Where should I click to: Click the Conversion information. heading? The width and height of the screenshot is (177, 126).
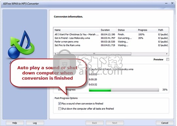[x=68, y=17]
